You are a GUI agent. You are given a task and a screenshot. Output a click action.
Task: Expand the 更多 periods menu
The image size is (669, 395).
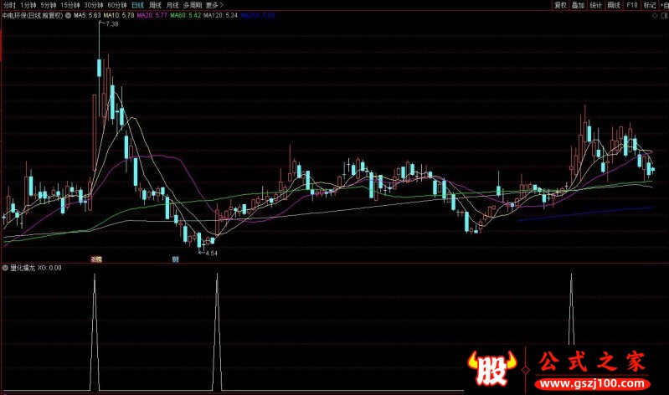click(219, 5)
